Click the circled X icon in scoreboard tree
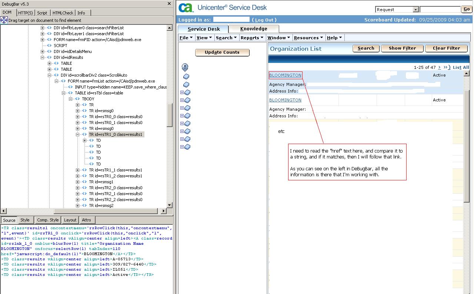 [185, 67]
